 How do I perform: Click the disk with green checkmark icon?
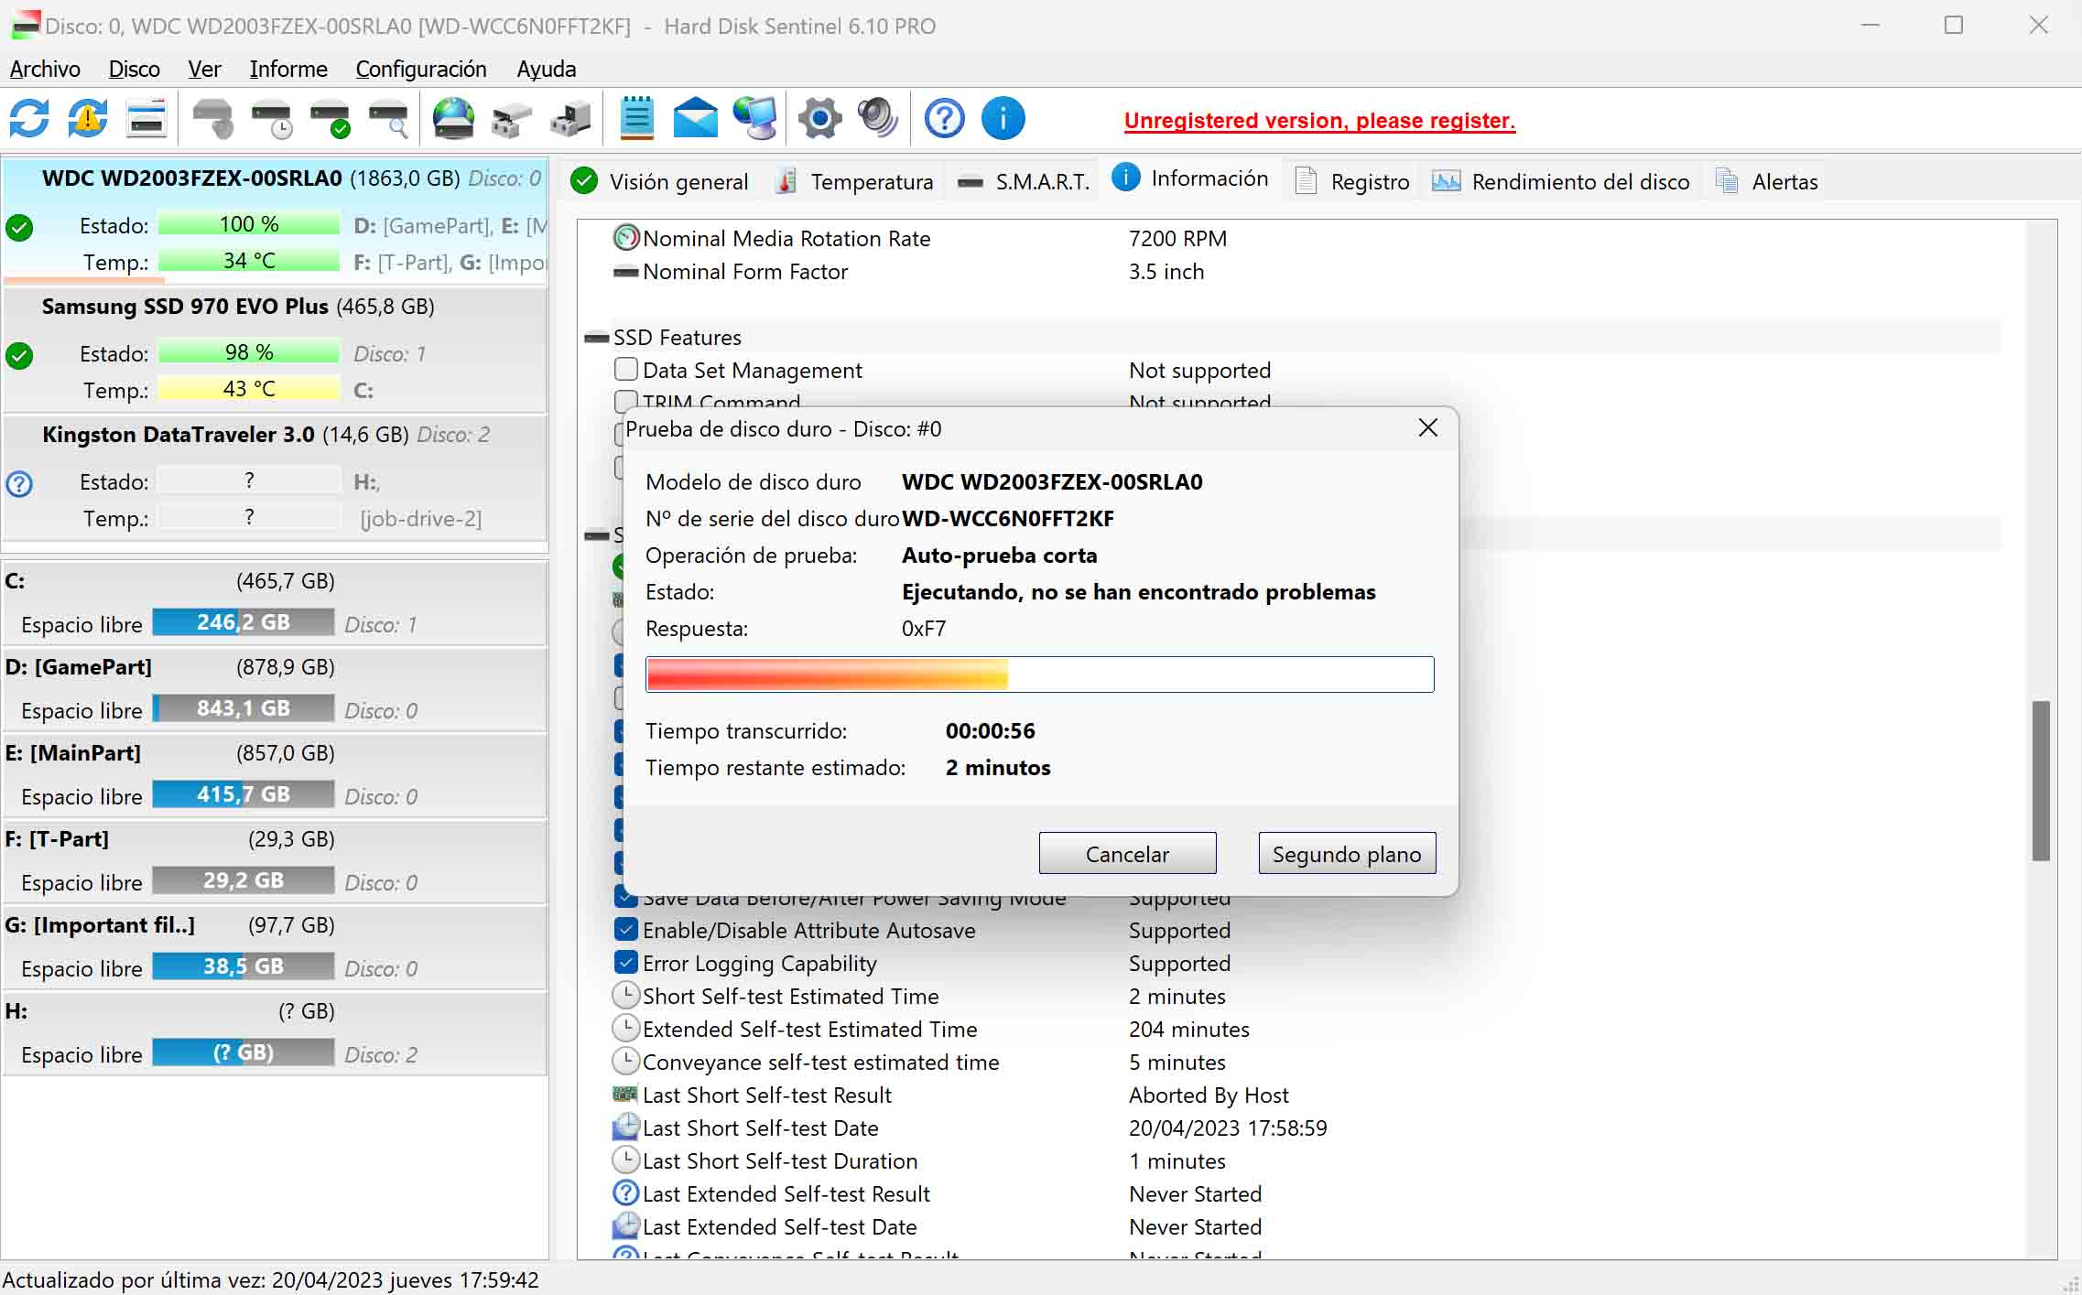[330, 119]
